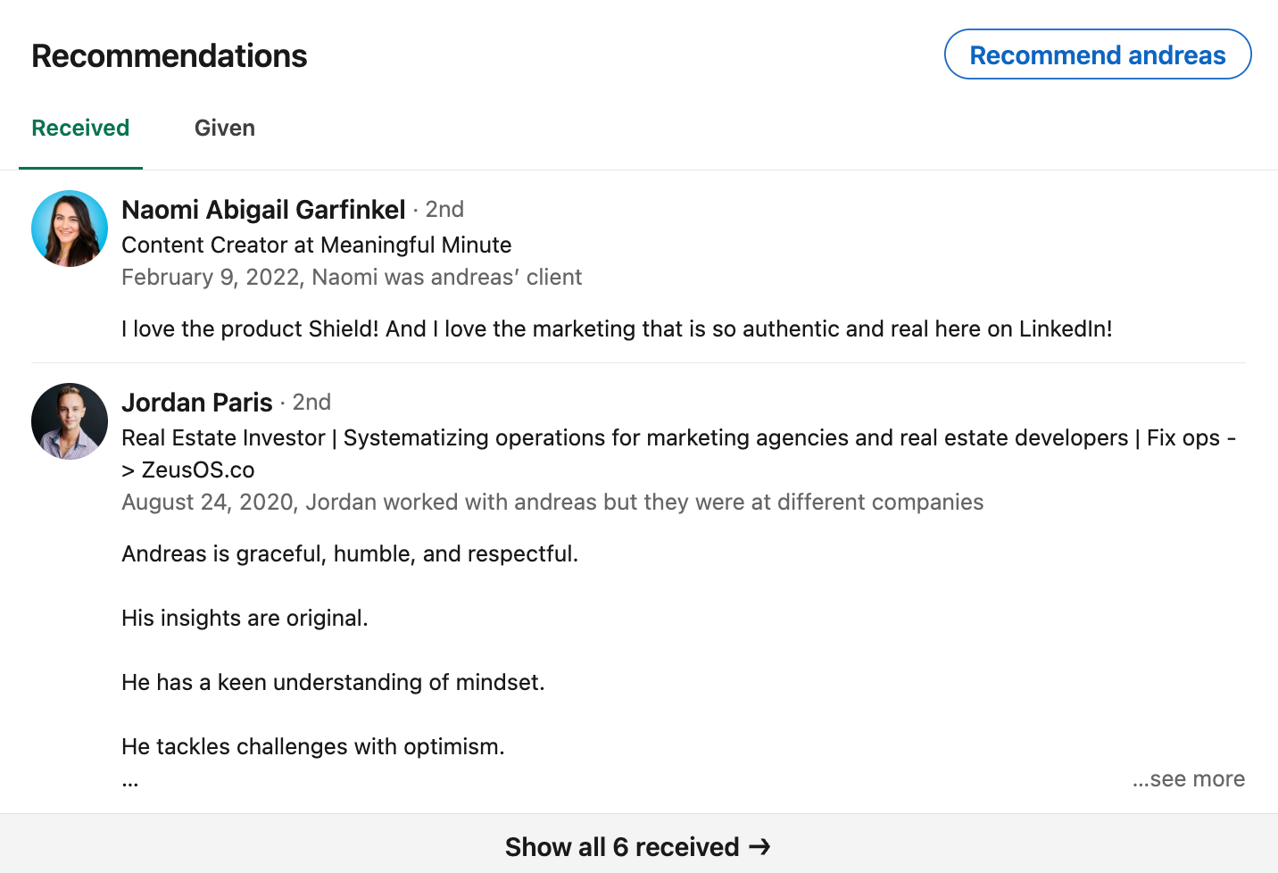This screenshot has width=1278, height=873.
Task: Open Naomi Abigail Garfinkel's profile photo
Action: [x=70, y=229]
